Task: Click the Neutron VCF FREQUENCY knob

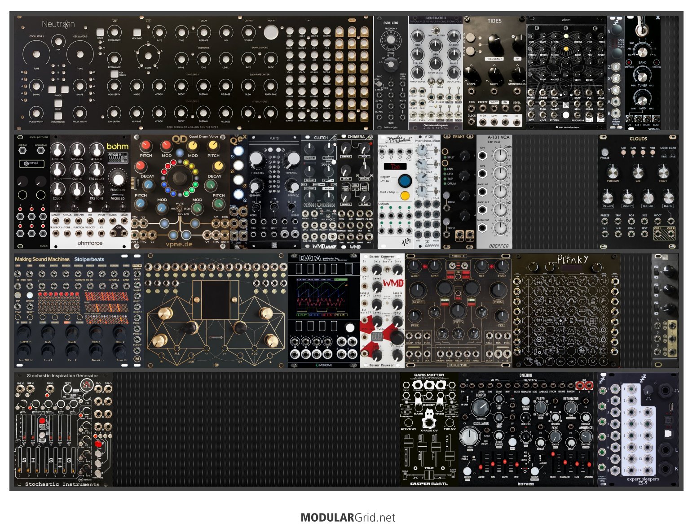Action: point(114,32)
